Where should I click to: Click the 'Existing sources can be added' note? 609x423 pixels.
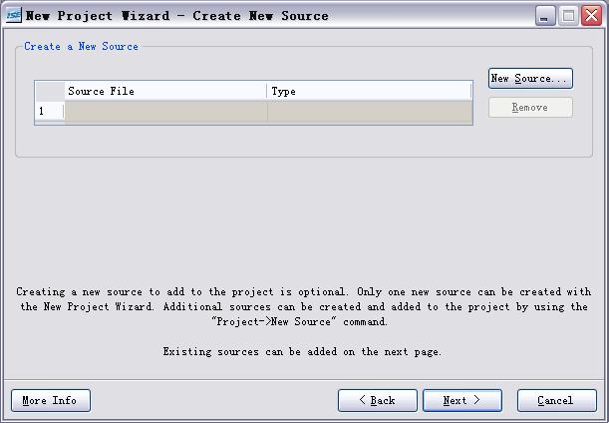click(x=302, y=352)
